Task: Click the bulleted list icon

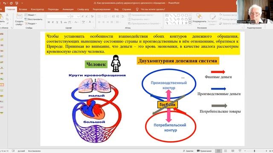Action: pos(99,16)
